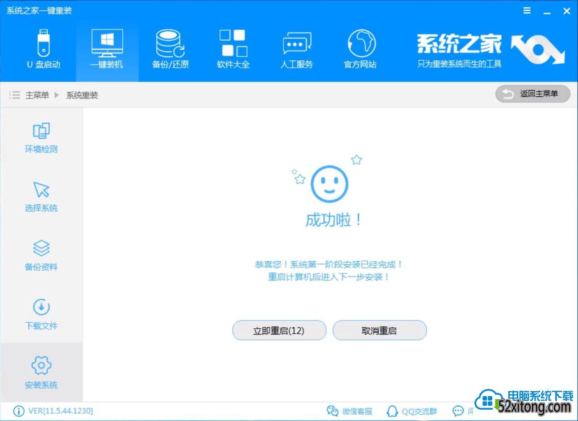Click the 选择系统 cursor icon
578x421 pixels.
coord(42,190)
